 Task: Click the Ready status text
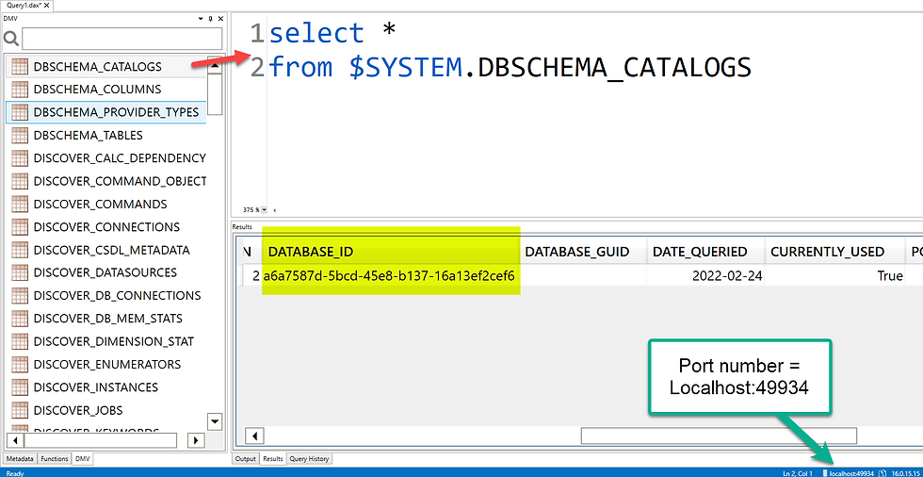pos(15,473)
